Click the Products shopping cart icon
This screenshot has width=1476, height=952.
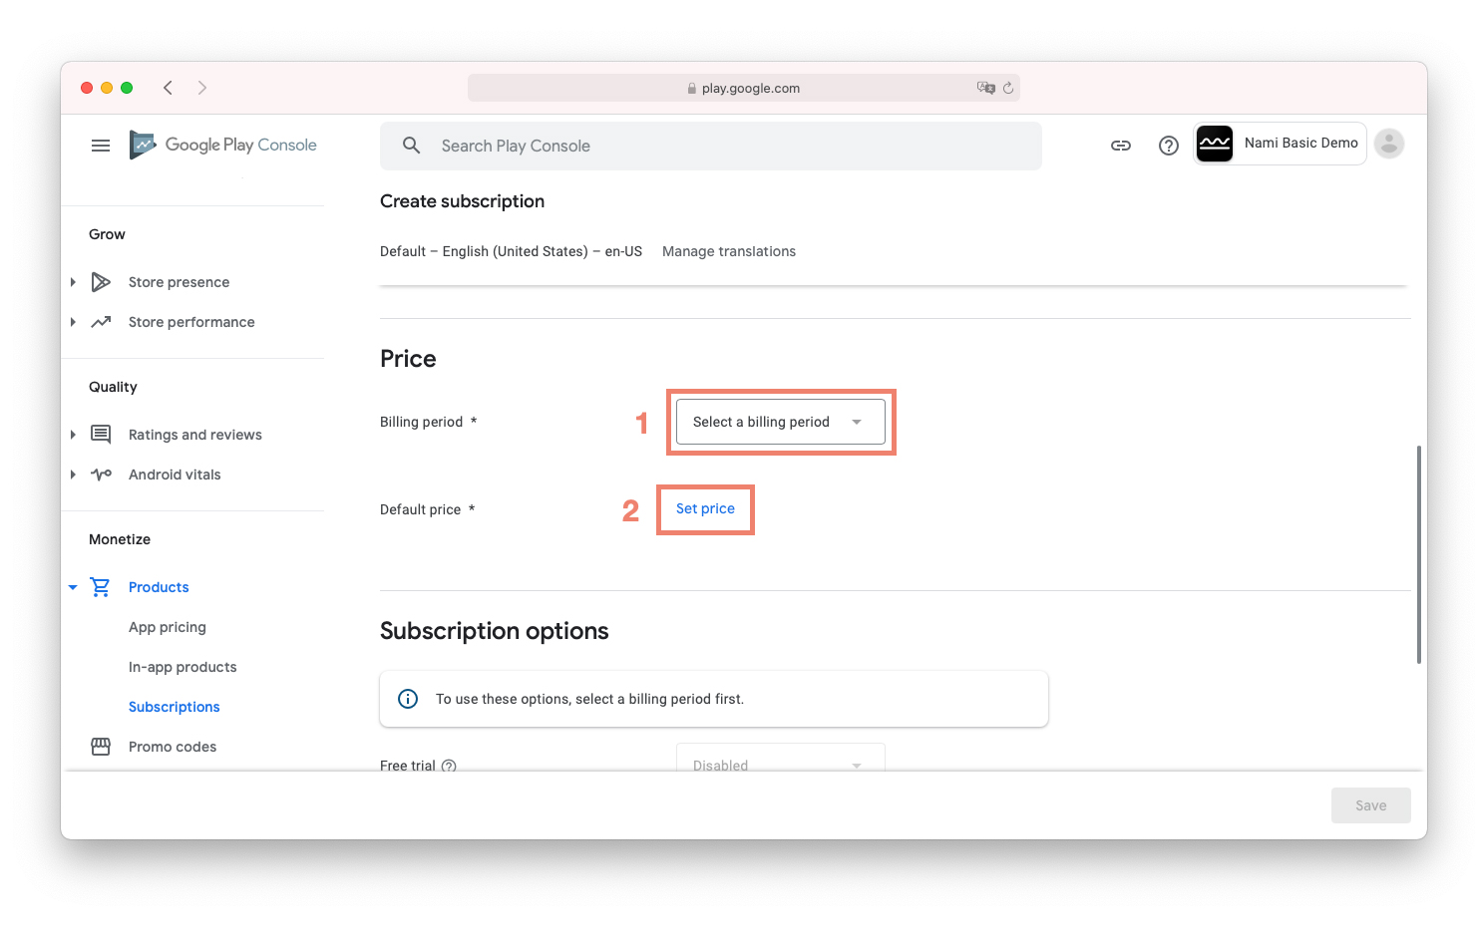pos(101,587)
